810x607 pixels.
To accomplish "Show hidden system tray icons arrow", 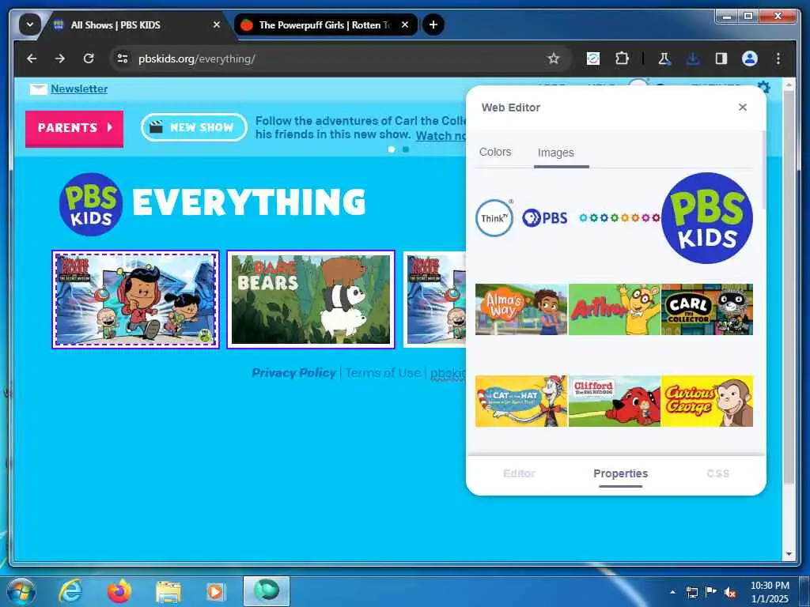I will pyautogui.click(x=672, y=592).
